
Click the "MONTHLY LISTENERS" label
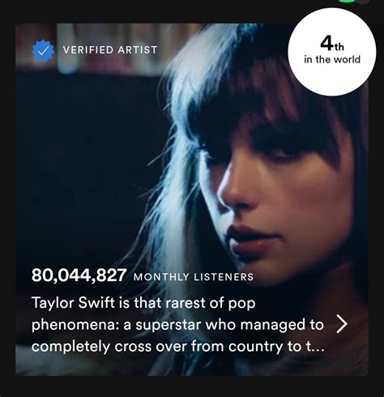(194, 277)
